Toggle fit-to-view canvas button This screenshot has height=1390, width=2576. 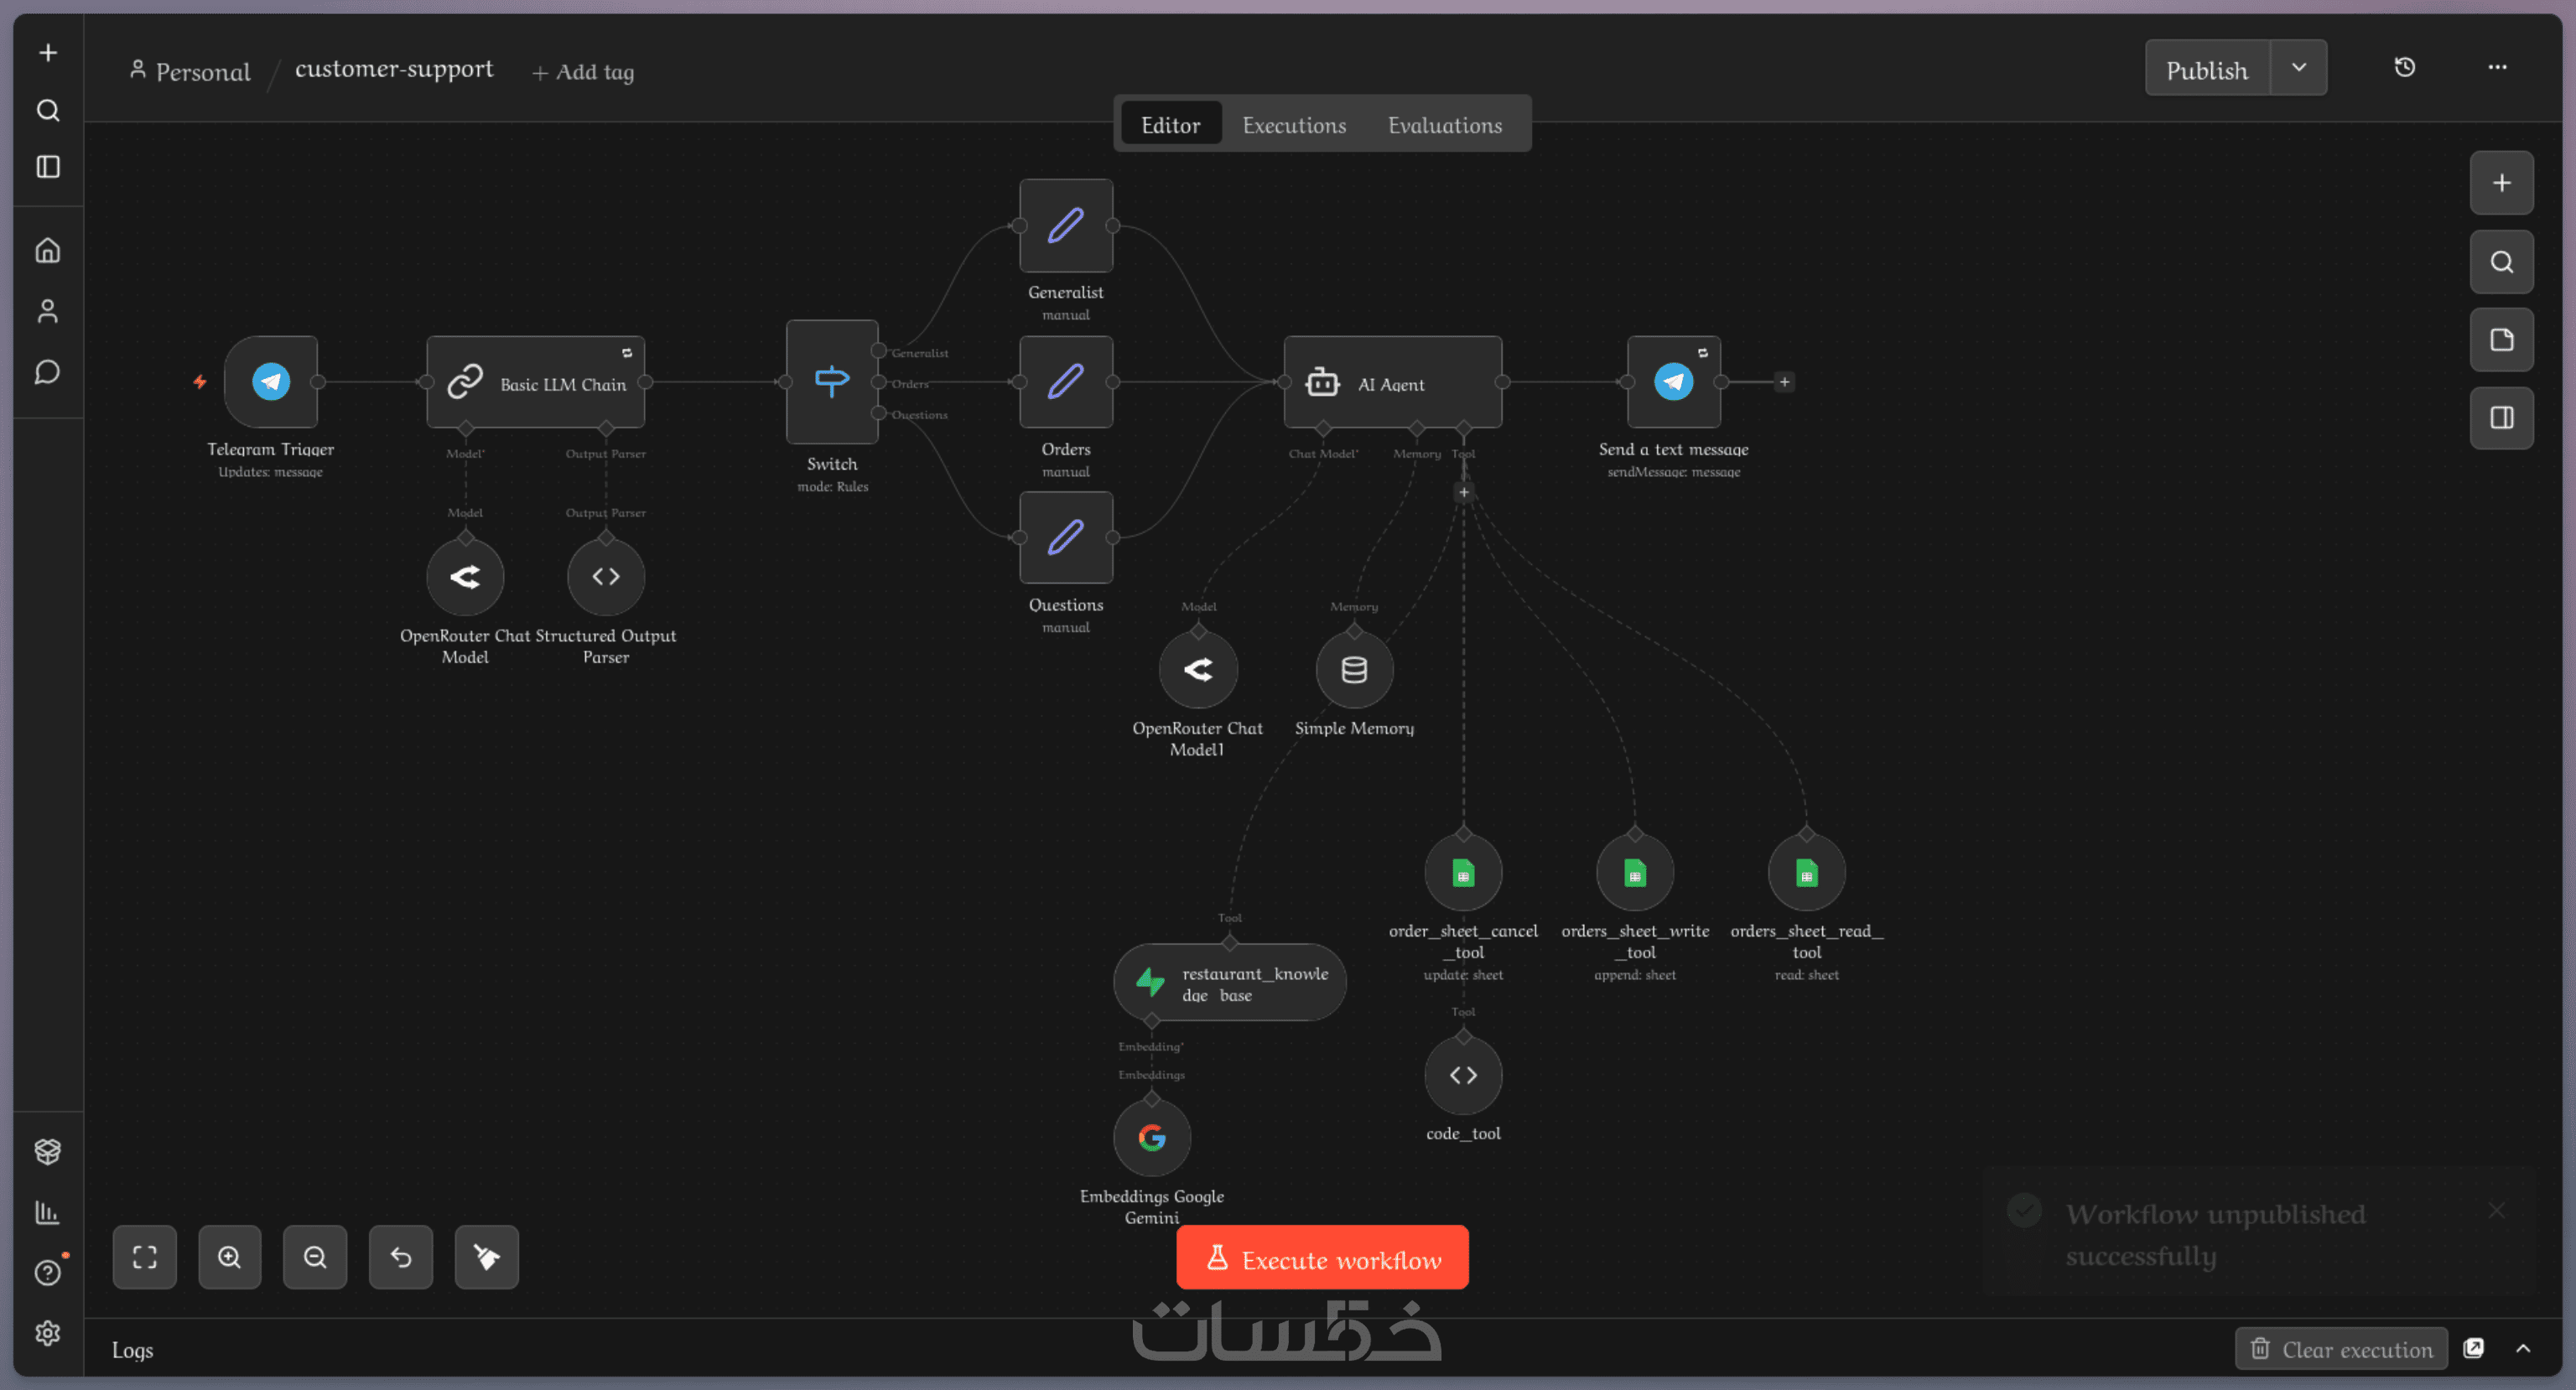pyautogui.click(x=144, y=1257)
